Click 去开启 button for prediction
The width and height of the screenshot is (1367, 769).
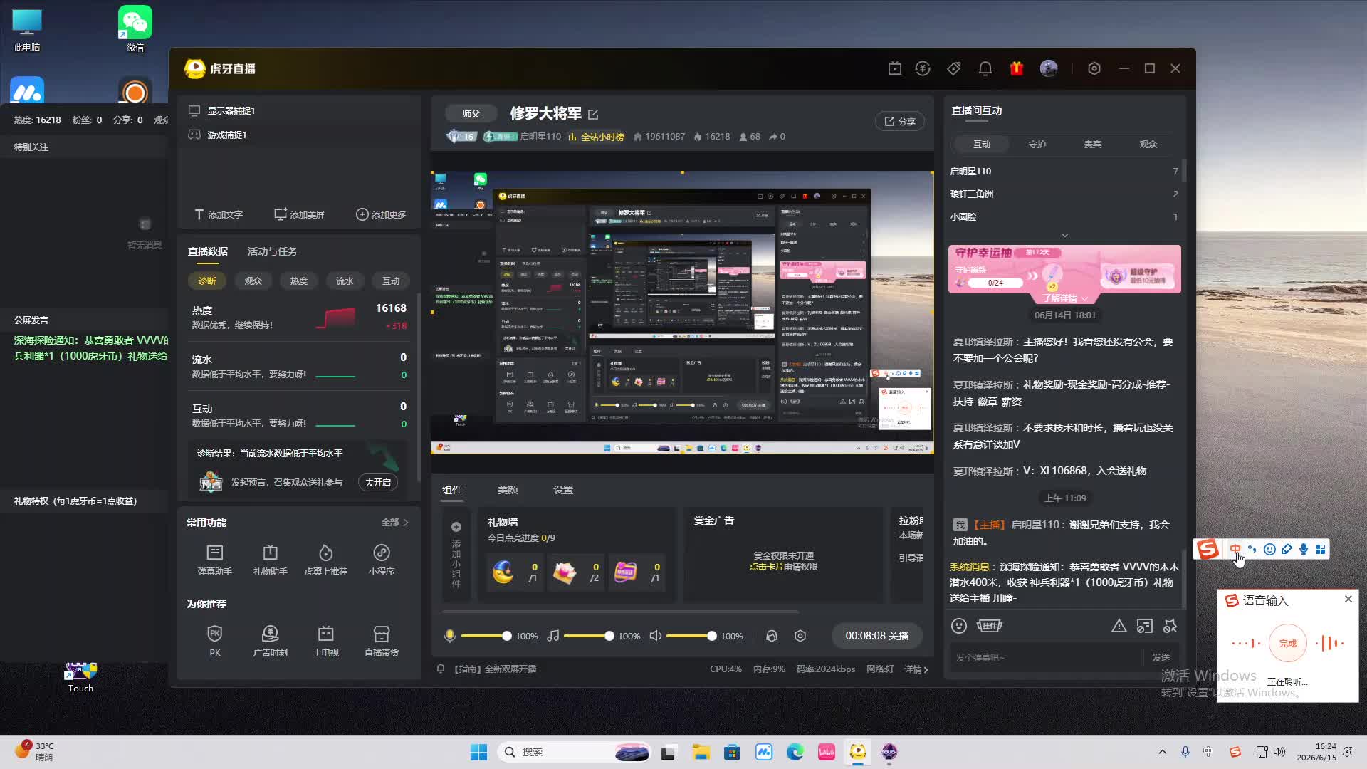click(378, 482)
